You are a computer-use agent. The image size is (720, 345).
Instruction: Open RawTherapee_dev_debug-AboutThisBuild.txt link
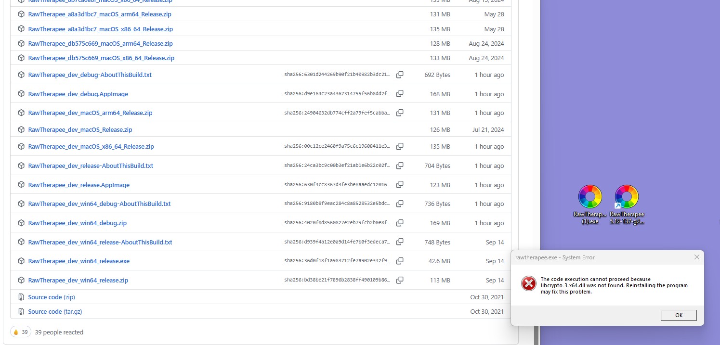[x=90, y=75]
